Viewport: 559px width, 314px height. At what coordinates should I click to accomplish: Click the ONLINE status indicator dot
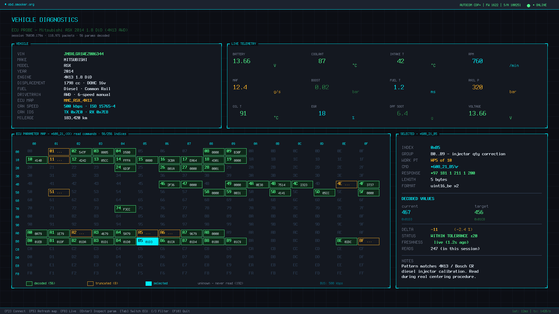(528, 5)
